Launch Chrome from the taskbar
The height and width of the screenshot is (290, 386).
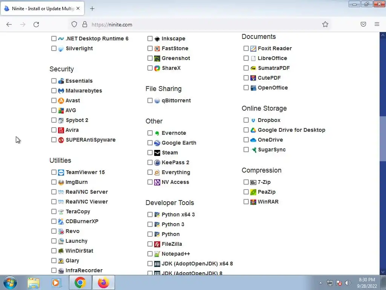(x=80, y=282)
